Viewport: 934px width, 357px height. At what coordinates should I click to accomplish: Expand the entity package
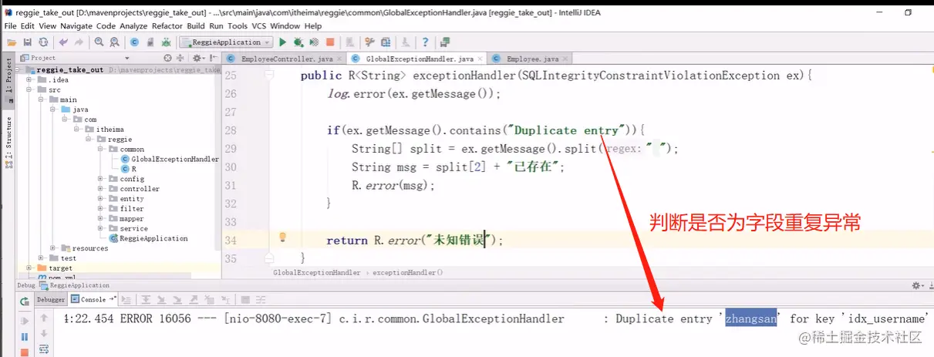tap(101, 199)
